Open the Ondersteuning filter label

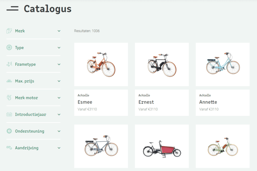(30, 131)
